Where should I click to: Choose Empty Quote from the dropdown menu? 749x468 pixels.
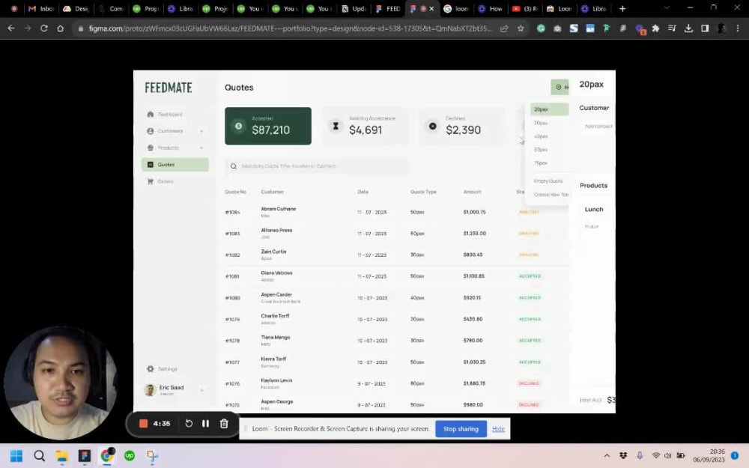(548, 180)
